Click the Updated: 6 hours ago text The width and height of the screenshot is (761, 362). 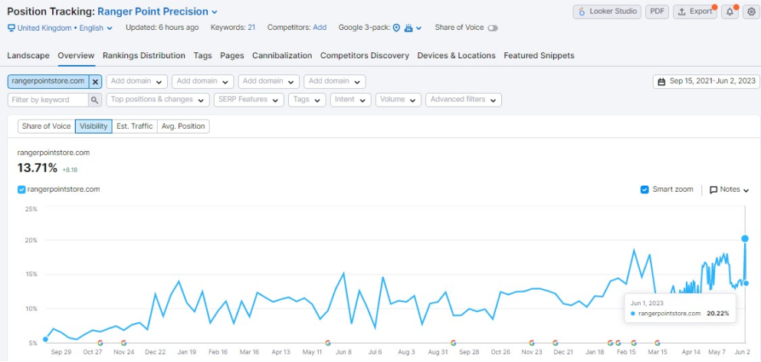point(162,28)
